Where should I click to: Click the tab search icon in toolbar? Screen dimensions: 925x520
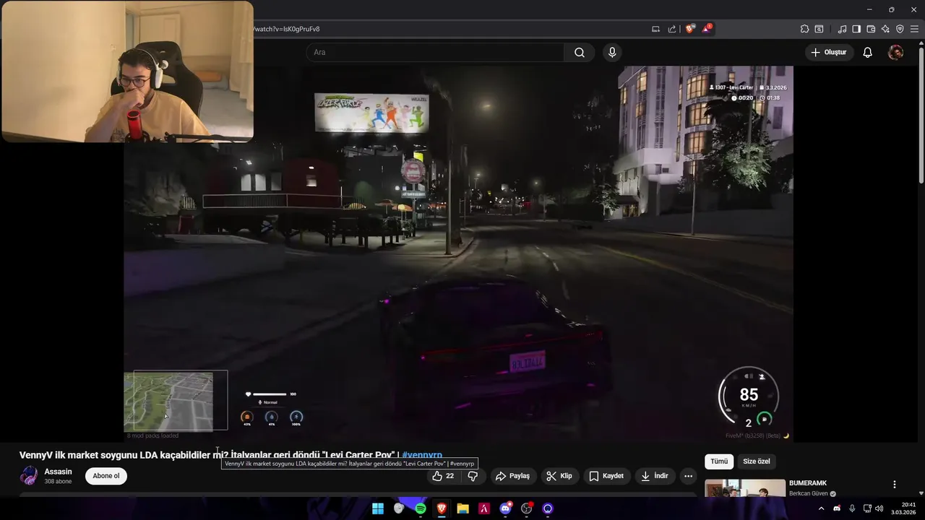click(819, 29)
